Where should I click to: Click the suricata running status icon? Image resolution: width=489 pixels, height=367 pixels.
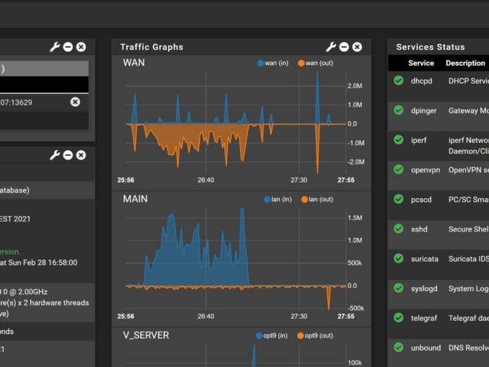398,257
